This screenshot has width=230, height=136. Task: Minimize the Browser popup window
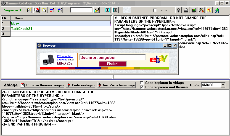coord(165,46)
